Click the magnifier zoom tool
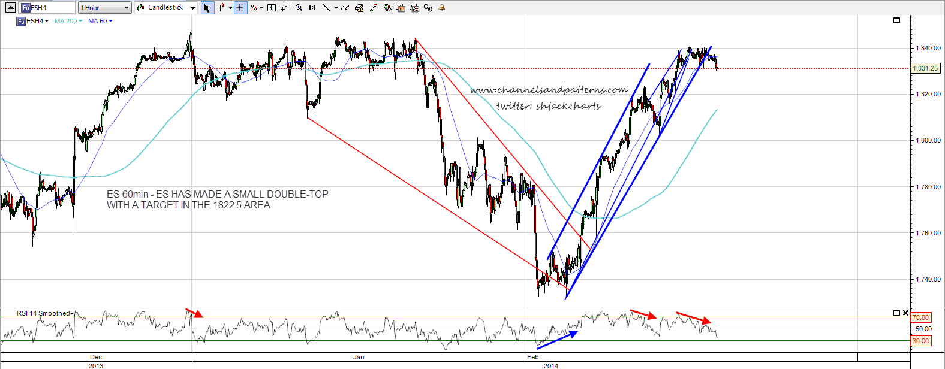This screenshot has height=369, width=945. pos(299,8)
